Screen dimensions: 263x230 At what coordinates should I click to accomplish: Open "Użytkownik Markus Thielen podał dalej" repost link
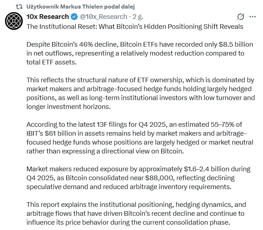(x=80, y=7)
